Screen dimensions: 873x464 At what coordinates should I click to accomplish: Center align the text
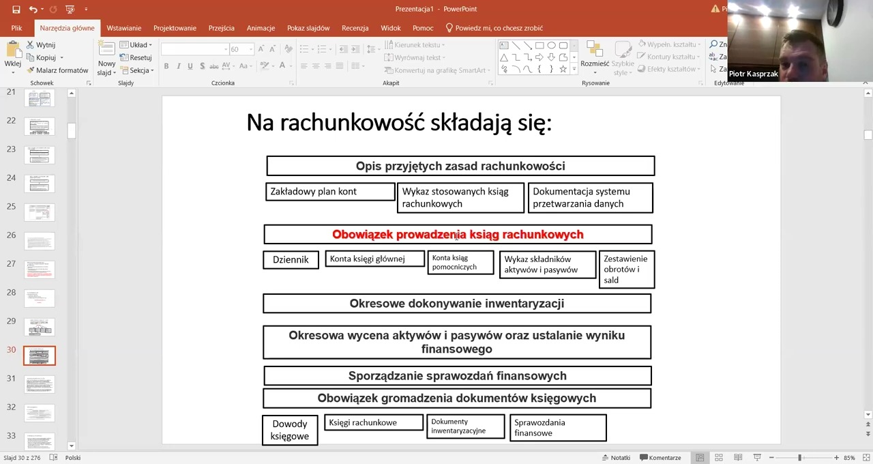(316, 66)
